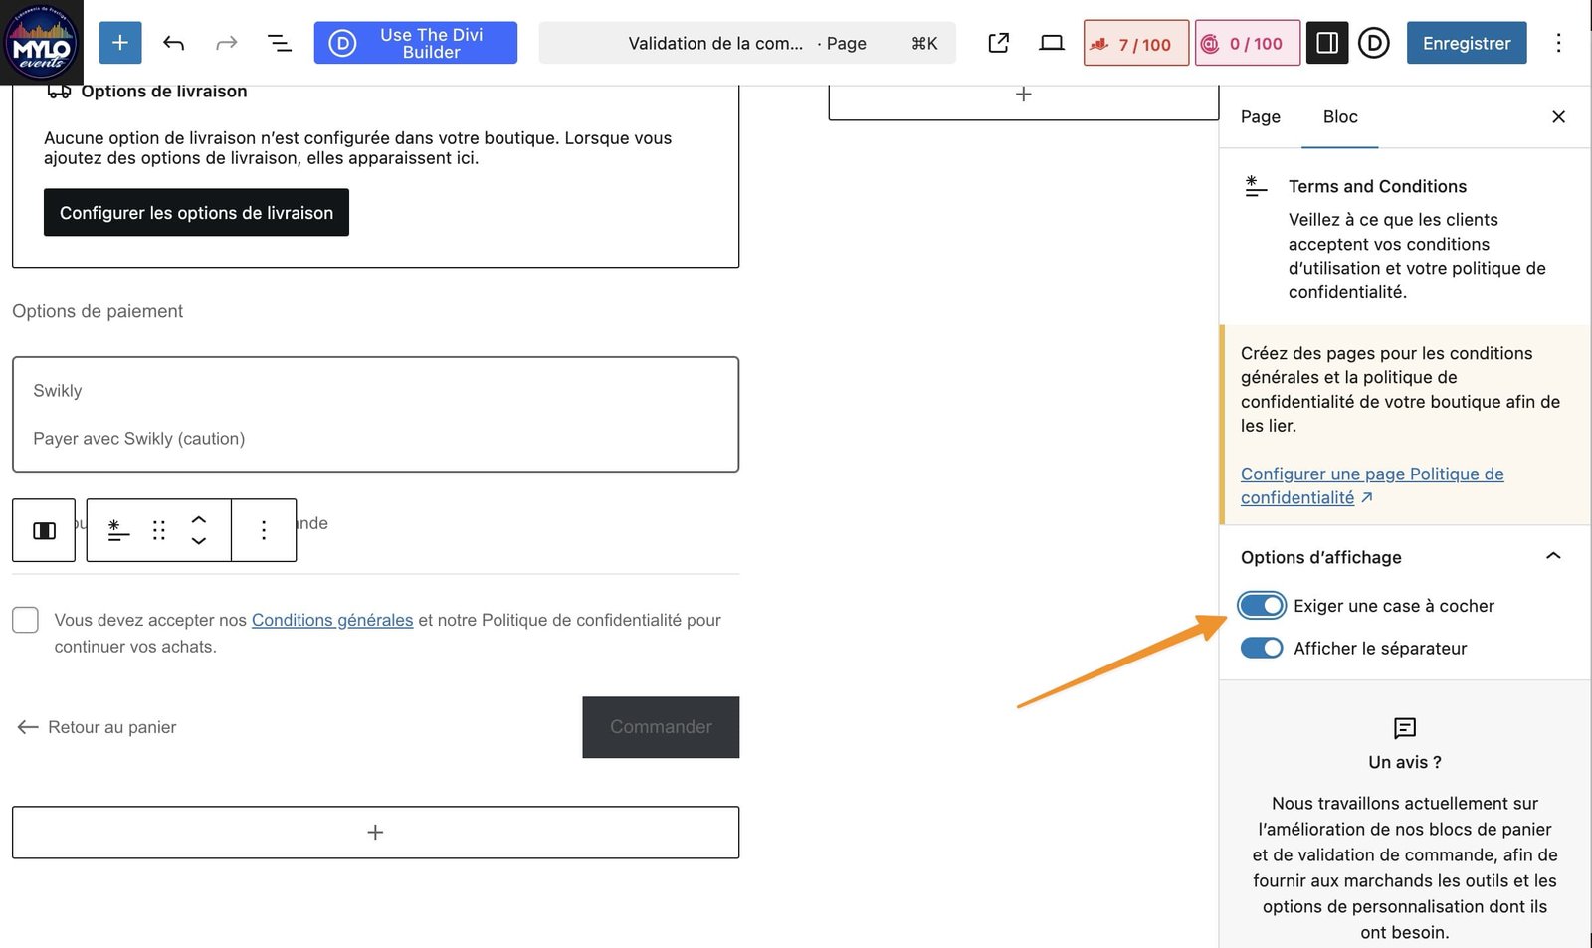Screen dimensions: 1592x948
Task: Disable the Afficher le séparateur toggle
Action: click(1261, 648)
